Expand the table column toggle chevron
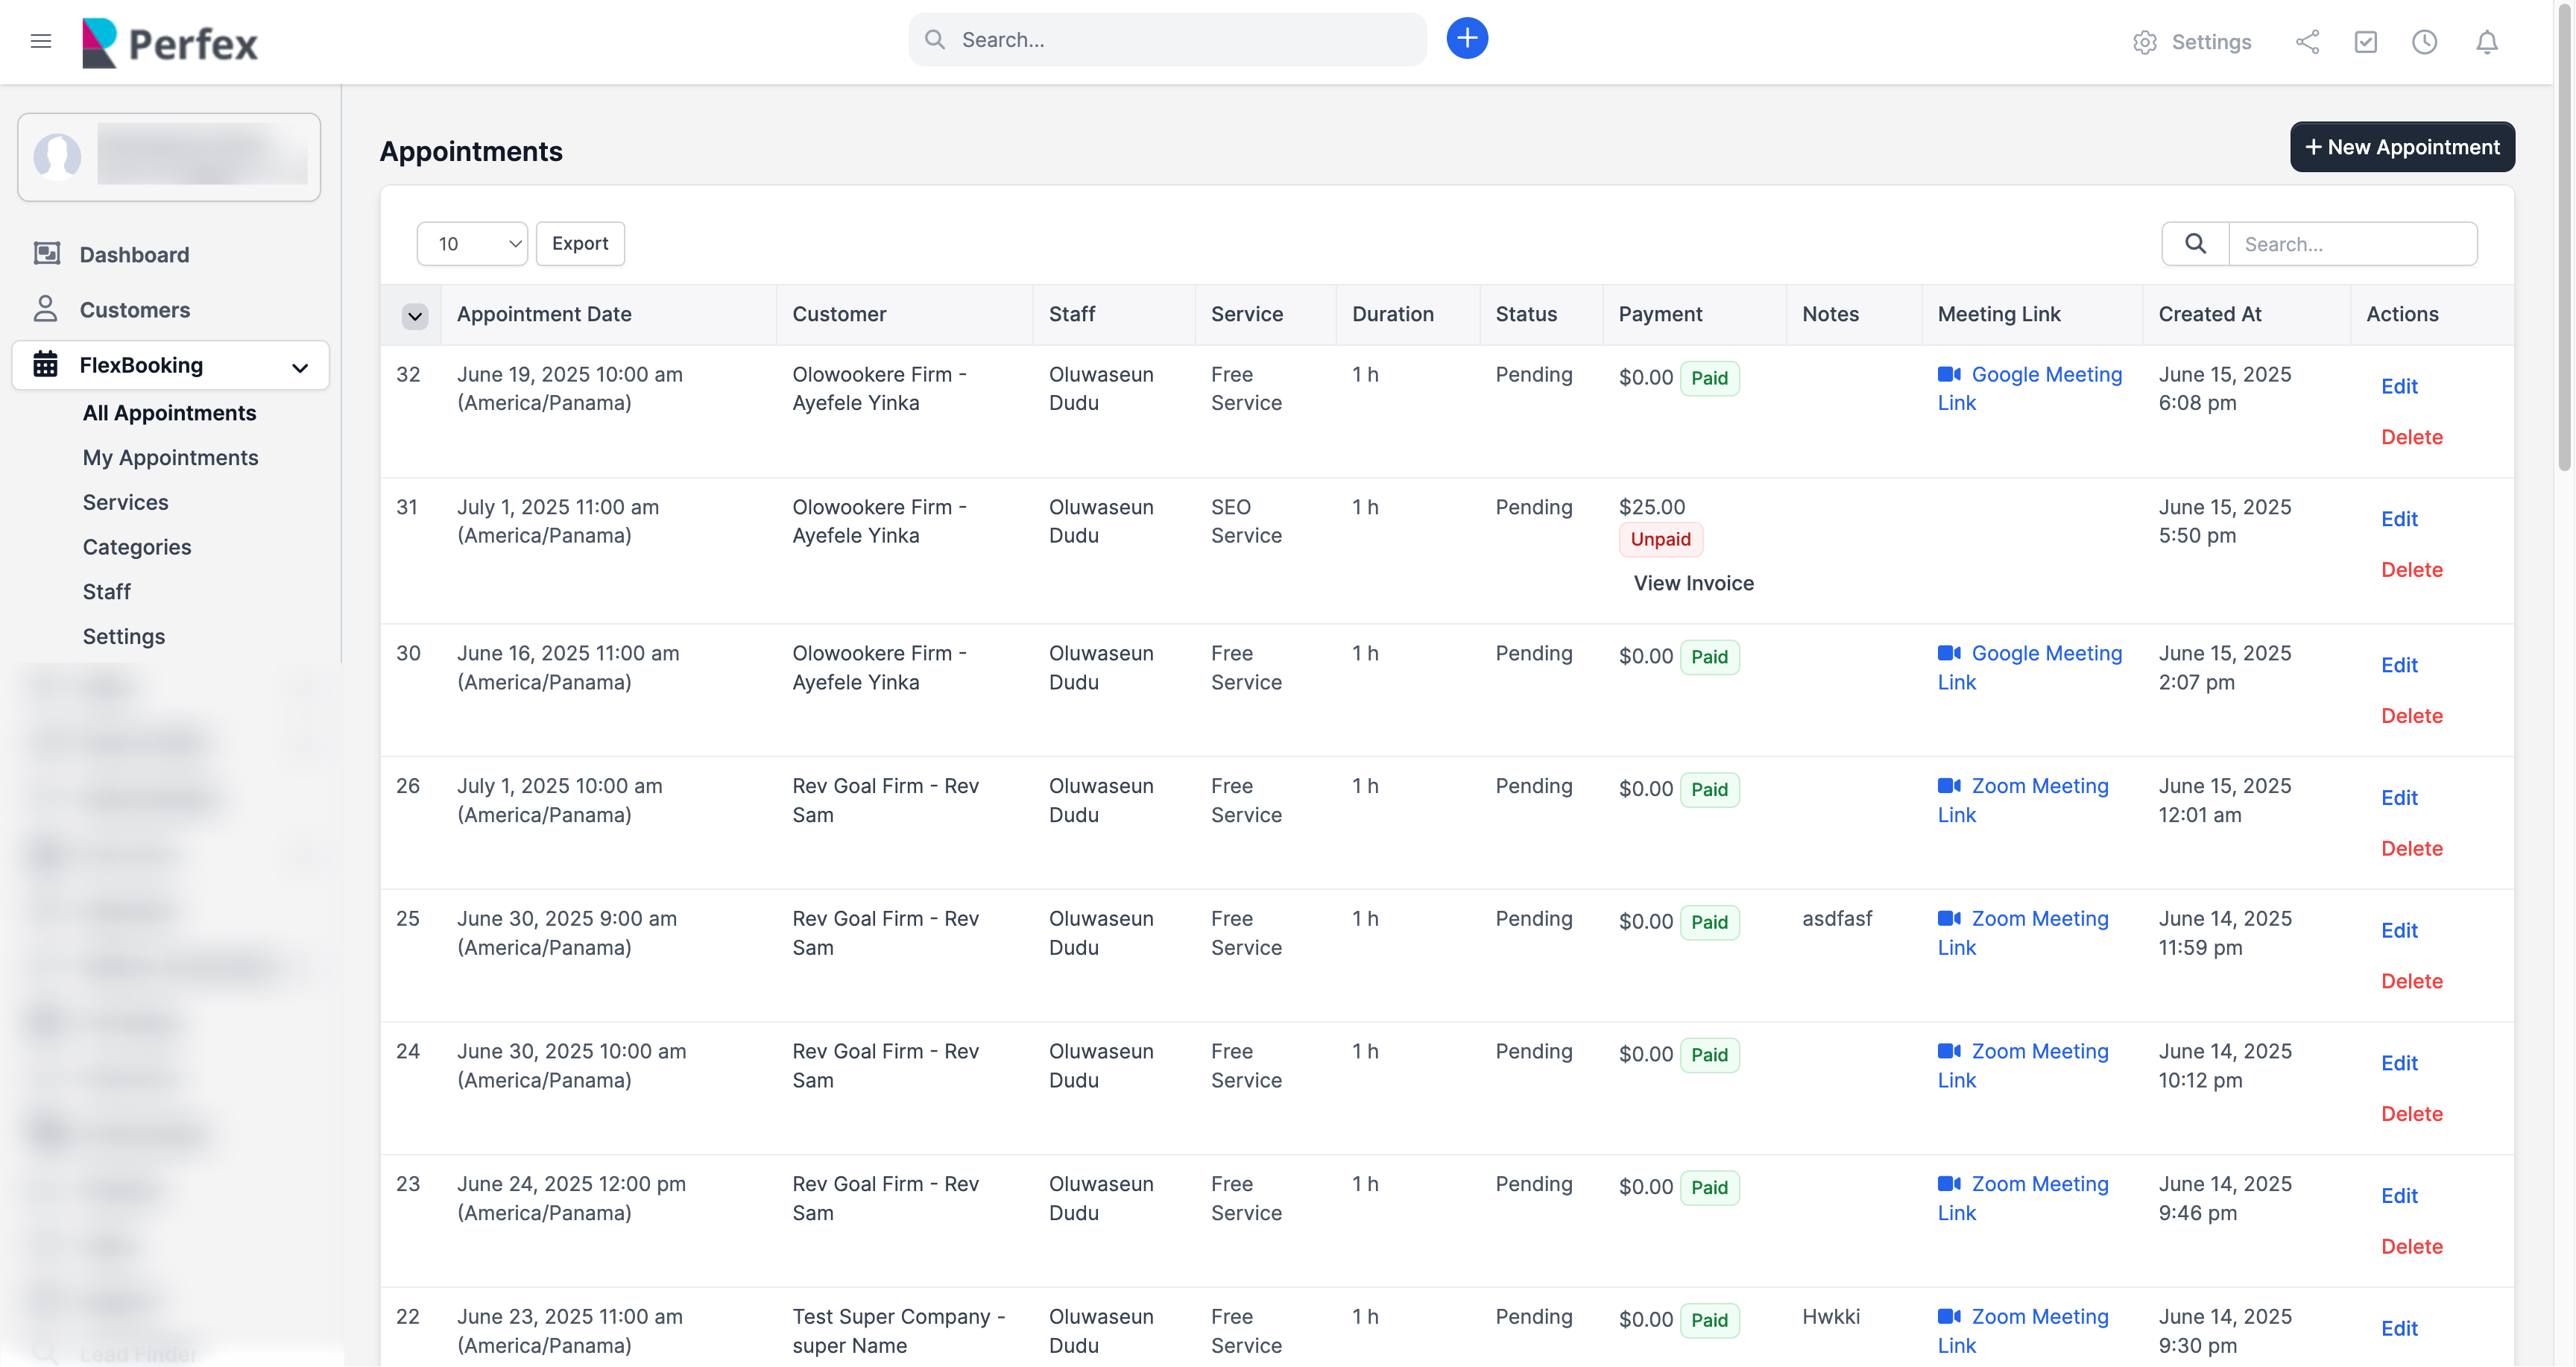 pos(414,316)
